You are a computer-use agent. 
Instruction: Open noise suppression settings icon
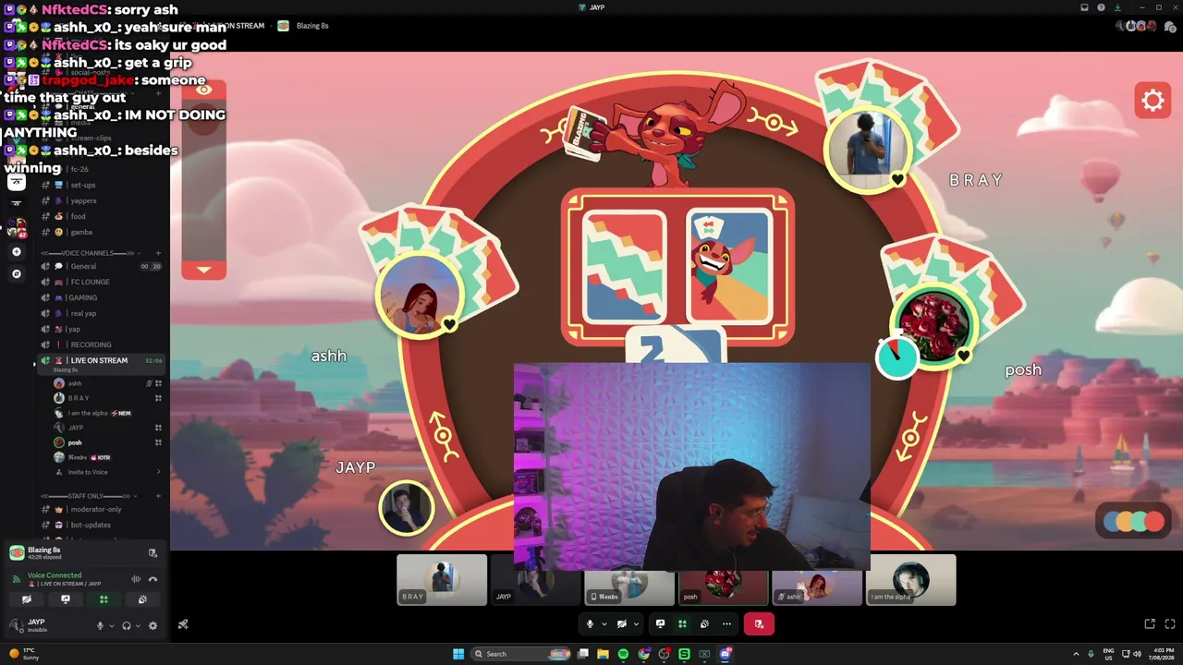[136, 579]
